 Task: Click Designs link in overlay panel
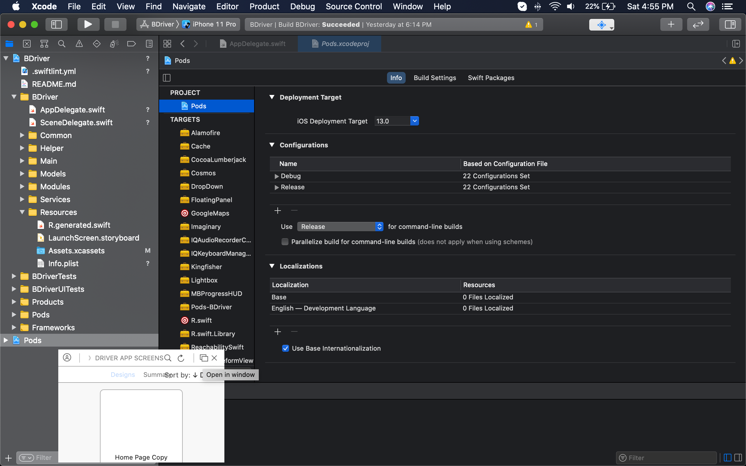[x=123, y=375]
